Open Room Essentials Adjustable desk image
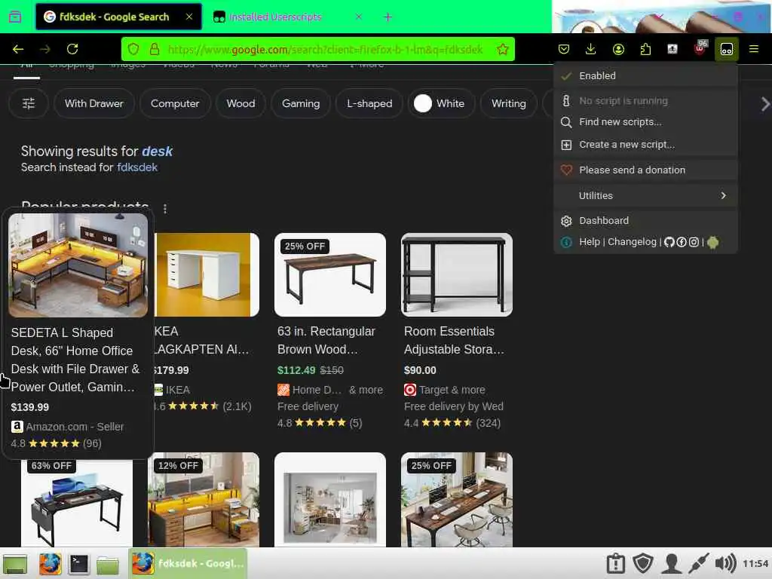Image resolution: width=772 pixels, height=579 pixels. coord(456,274)
